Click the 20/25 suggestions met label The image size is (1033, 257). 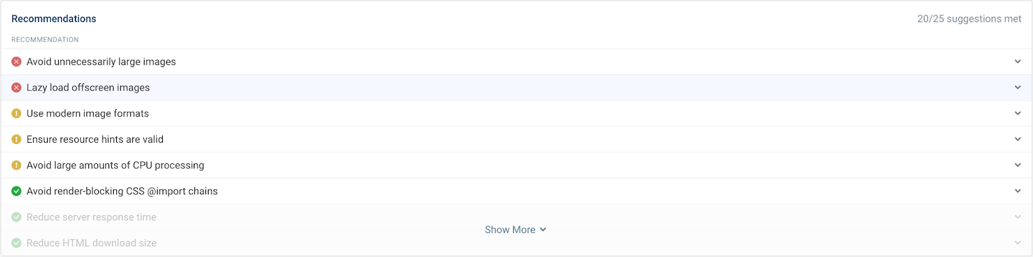pyautogui.click(x=969, y=19)
